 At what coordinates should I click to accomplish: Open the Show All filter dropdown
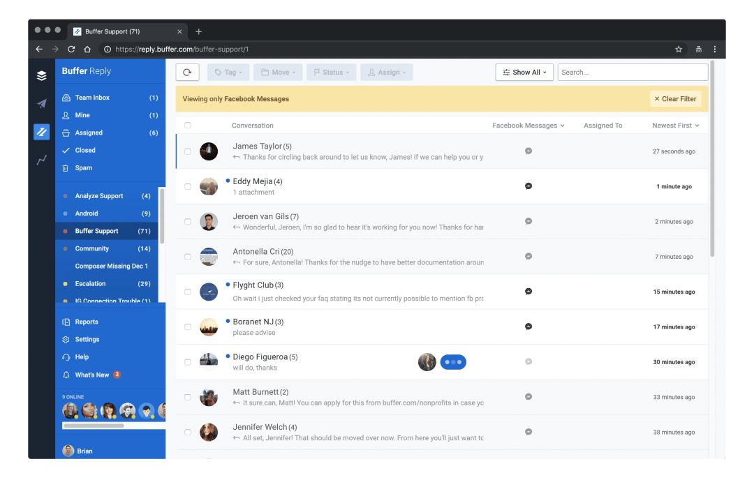pyautogui.click(x=524, y=73)
